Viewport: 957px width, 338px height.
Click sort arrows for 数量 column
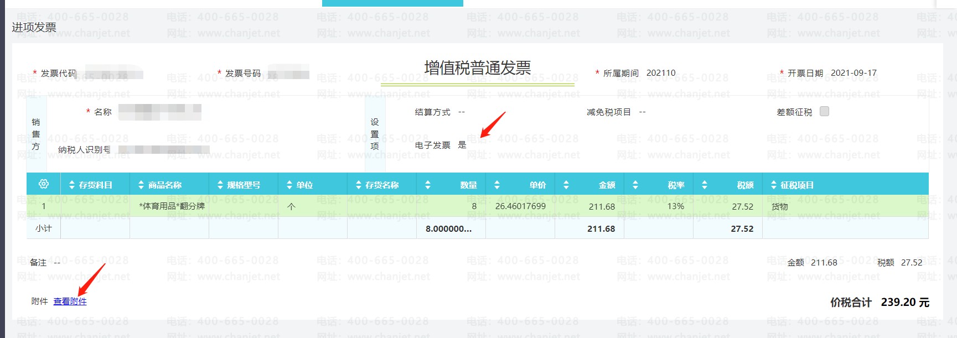click(x=428, y=185)
